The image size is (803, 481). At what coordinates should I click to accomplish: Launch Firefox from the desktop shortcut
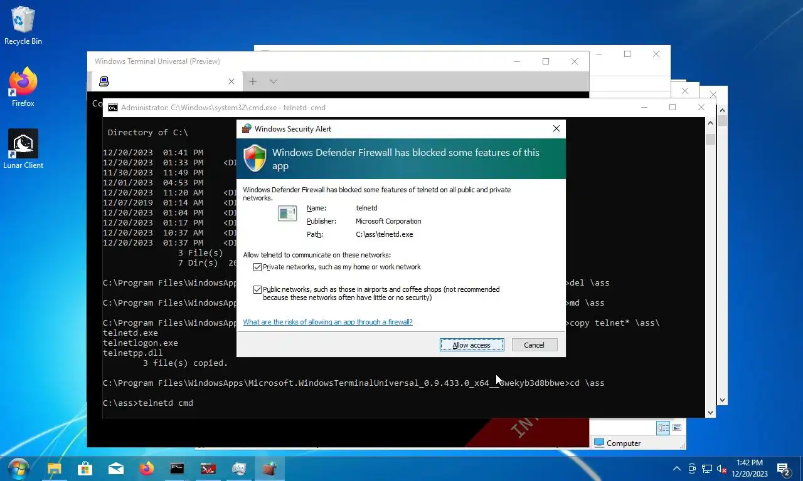(23, 87)
